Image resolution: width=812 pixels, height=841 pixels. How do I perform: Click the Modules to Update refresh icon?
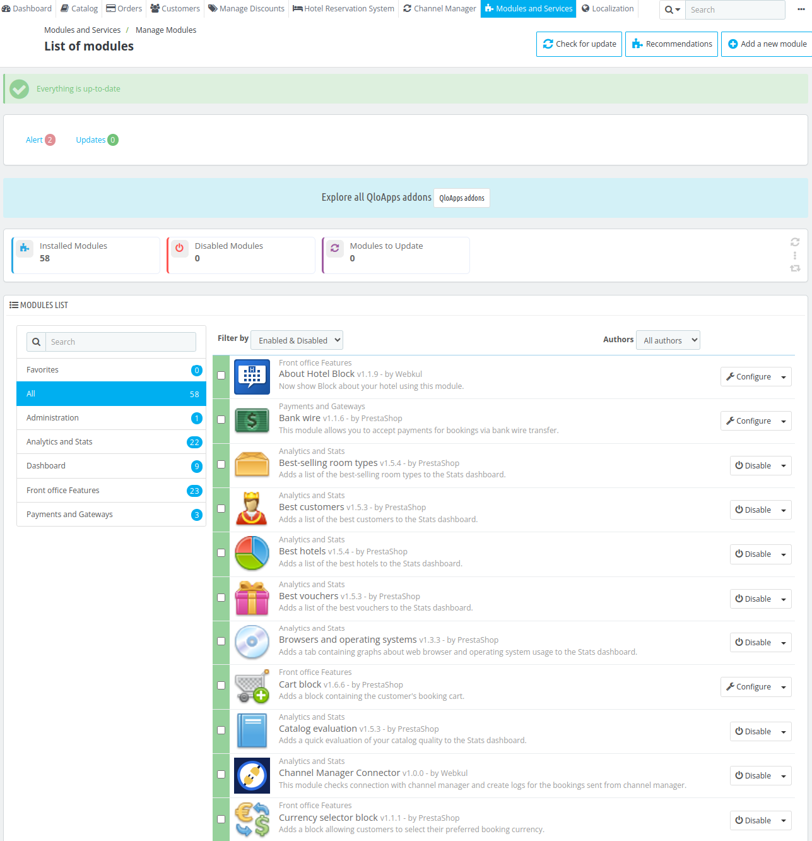coord(334,248)
